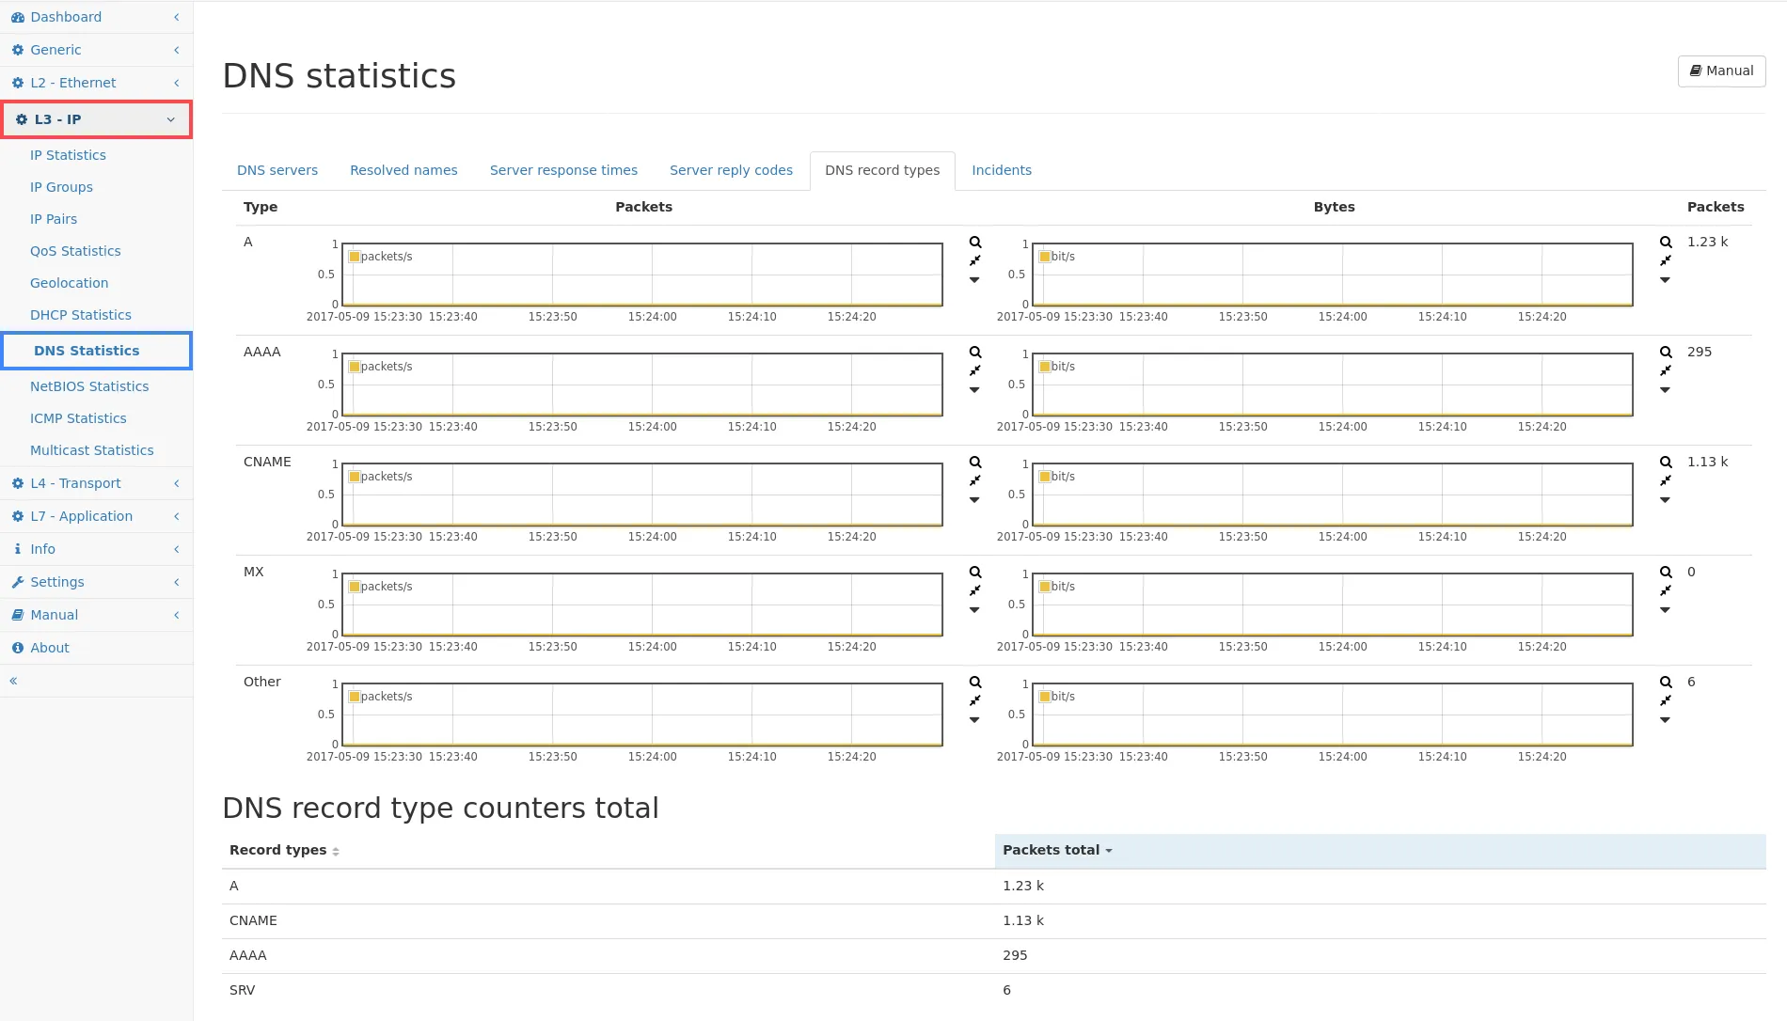Click the shrink icon beside AAAA packets graph
Viewport: 1787px width, 1021px height.
point(975,371)
